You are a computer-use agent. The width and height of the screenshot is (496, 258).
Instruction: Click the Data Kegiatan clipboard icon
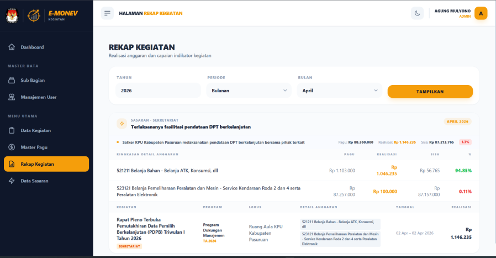point(12,130)
